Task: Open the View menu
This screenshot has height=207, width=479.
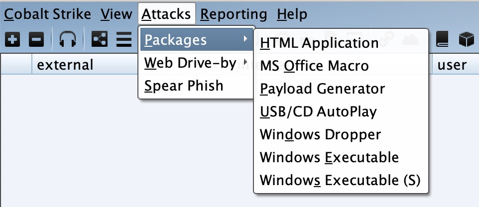Action: [x=117, y=14]
